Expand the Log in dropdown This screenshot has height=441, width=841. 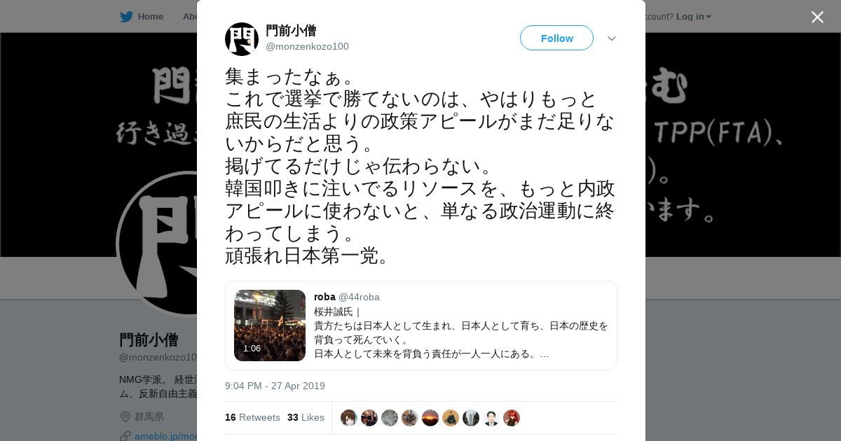point(694,17)
